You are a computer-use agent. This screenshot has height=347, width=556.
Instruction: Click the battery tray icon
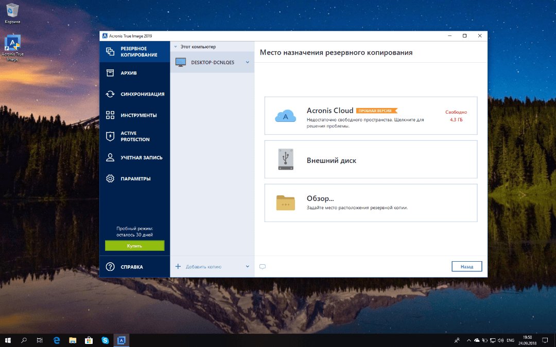[x=485, y=340]
